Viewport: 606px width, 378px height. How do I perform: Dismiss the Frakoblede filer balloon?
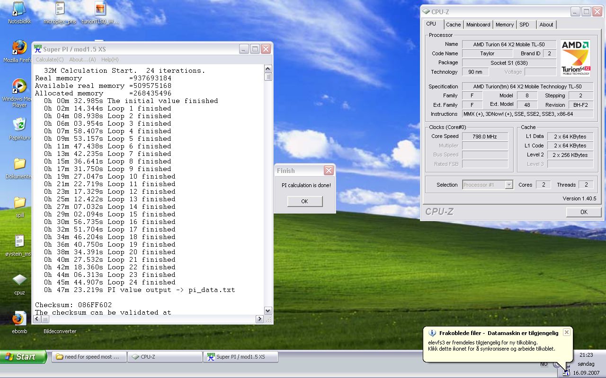tap(567, 332)
